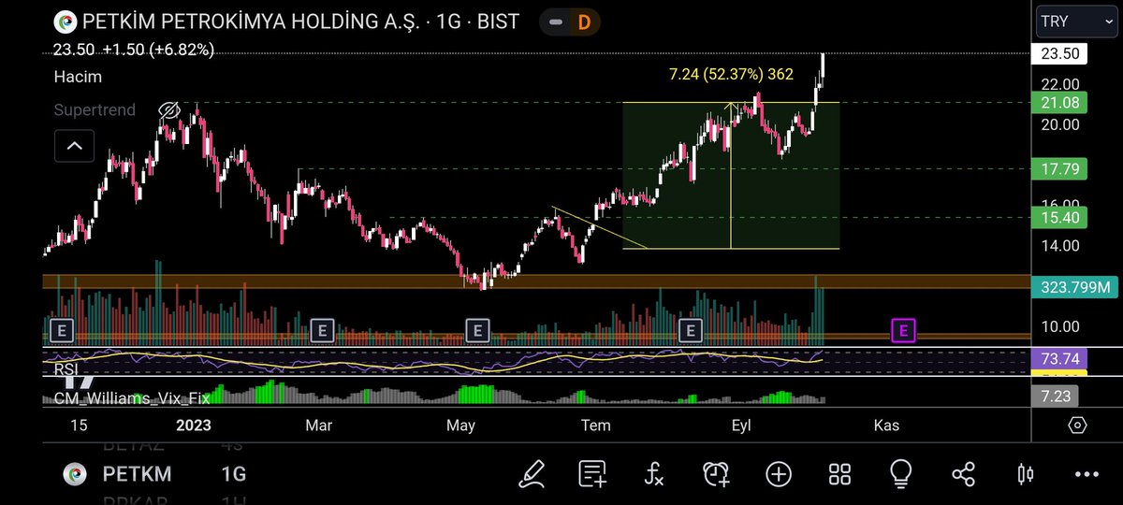Open the indicators fx menu
Image resolution: width=1123 pixels, height=505 pixels.
[x=654, y=473]
